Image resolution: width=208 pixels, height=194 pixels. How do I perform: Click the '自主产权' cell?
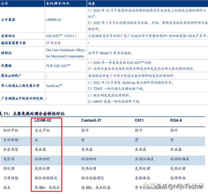click(x=42, y=130)
